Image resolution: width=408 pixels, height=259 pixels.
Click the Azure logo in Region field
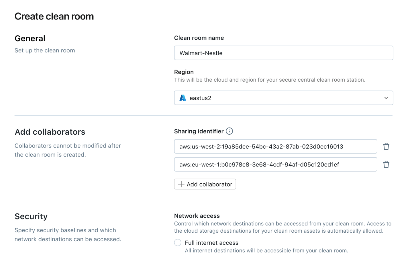(183, 98)
